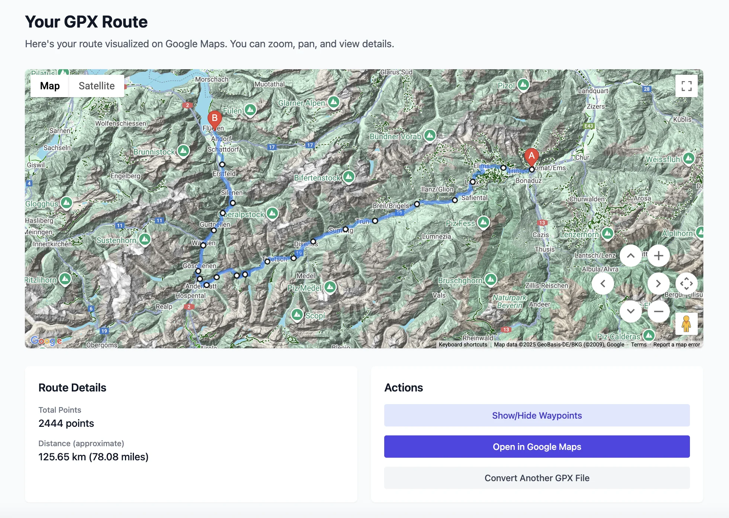Image resolution: width=729 pixels, height=518 pixels.
Task: Click the Piz Calderas peak icon
Action: pyautogui.click(x=649, y=335)
